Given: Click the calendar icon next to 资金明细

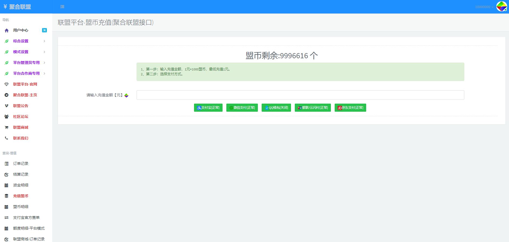Looking at the screenshot, I should tap(7, 185).
